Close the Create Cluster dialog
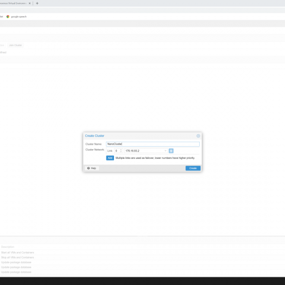The height and width of the screenshot is (285, 285). point(198,136)
